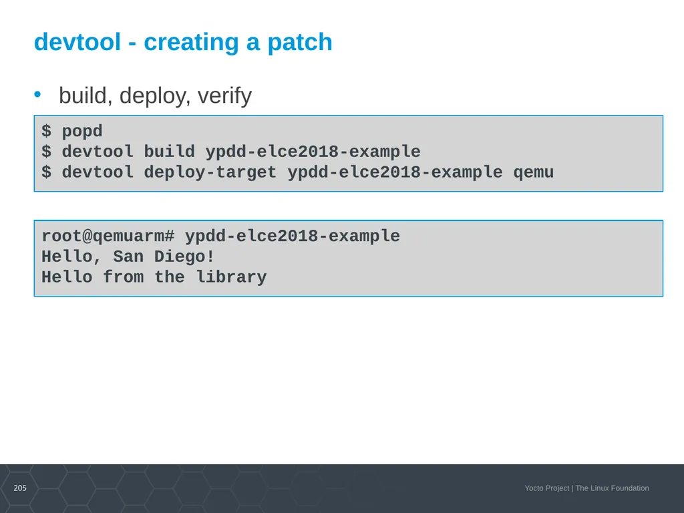The height and width of the screenshot is (513, 684).
Task: Select the 'devtool build ypdd-elce2018-example' line
Action: [230, 152]
